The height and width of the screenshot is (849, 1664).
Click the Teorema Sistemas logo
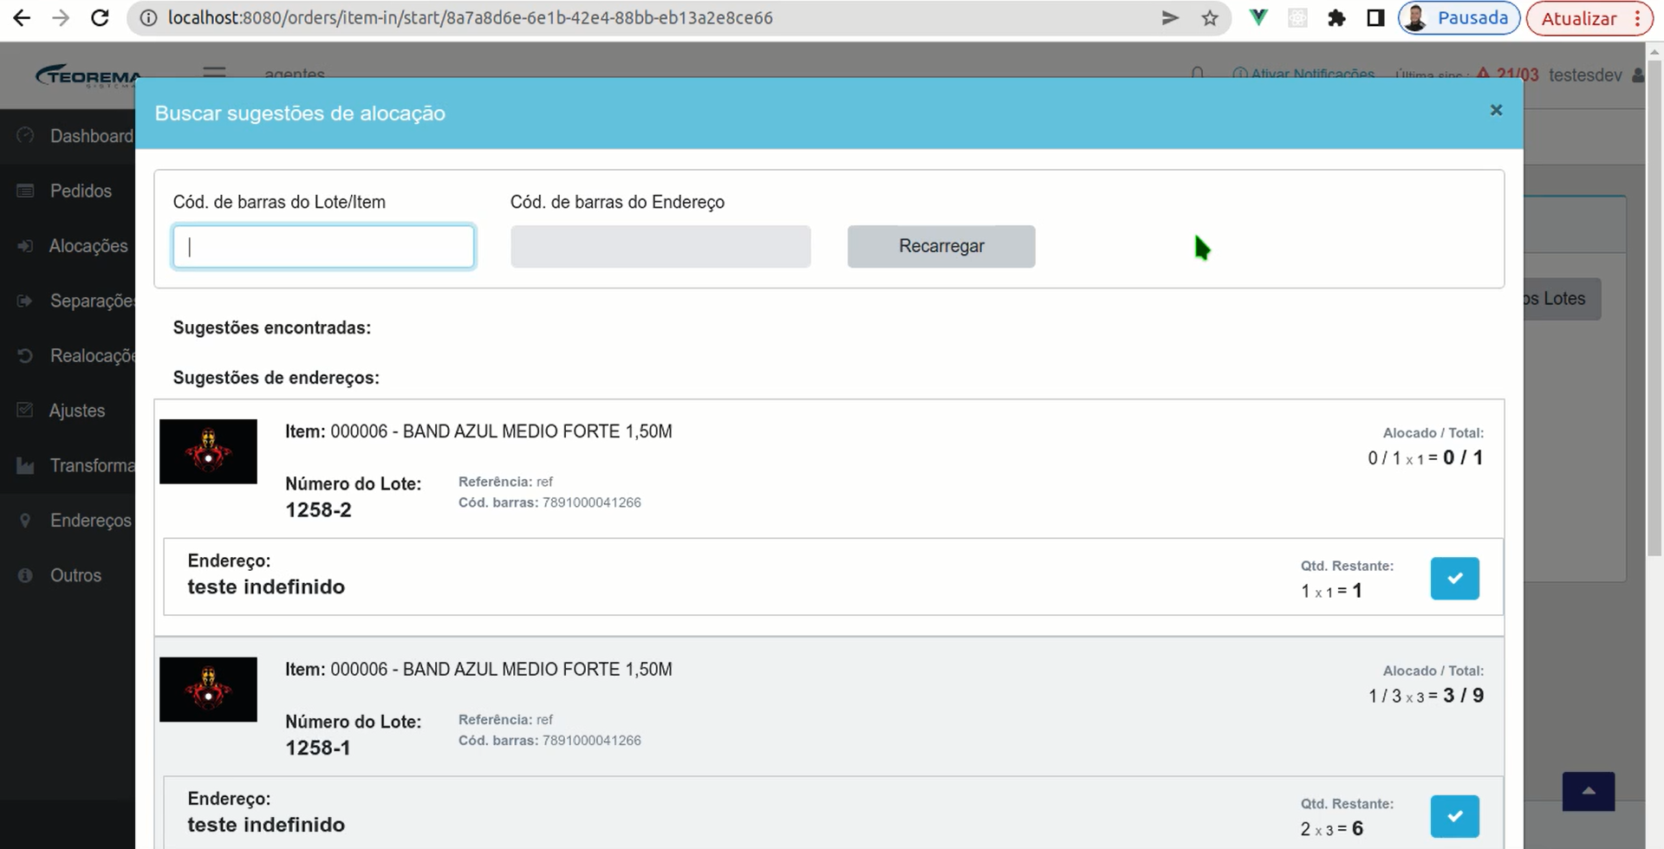pos(88,75)
